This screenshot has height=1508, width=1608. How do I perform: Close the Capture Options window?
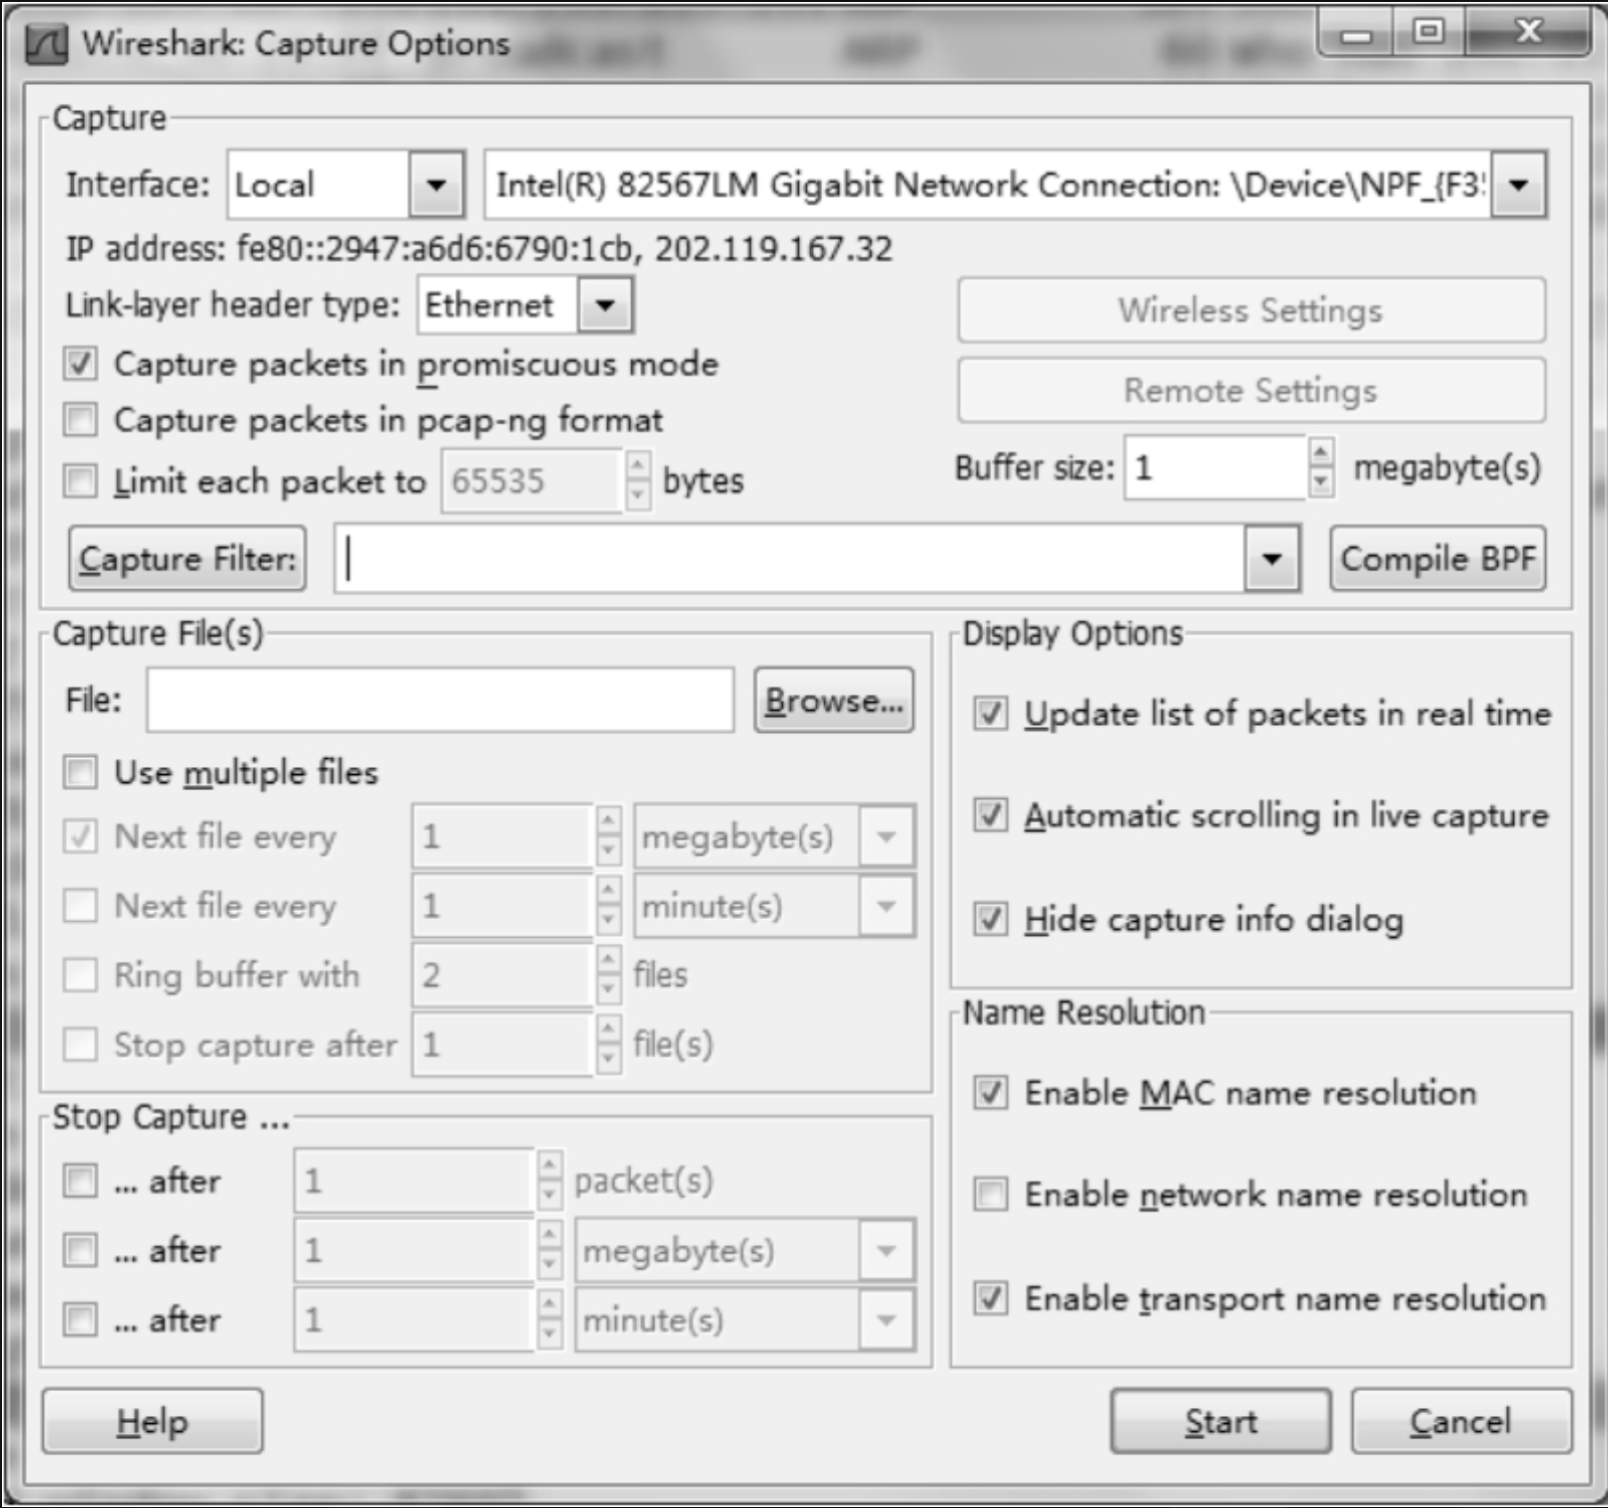tap(1527, 33)
